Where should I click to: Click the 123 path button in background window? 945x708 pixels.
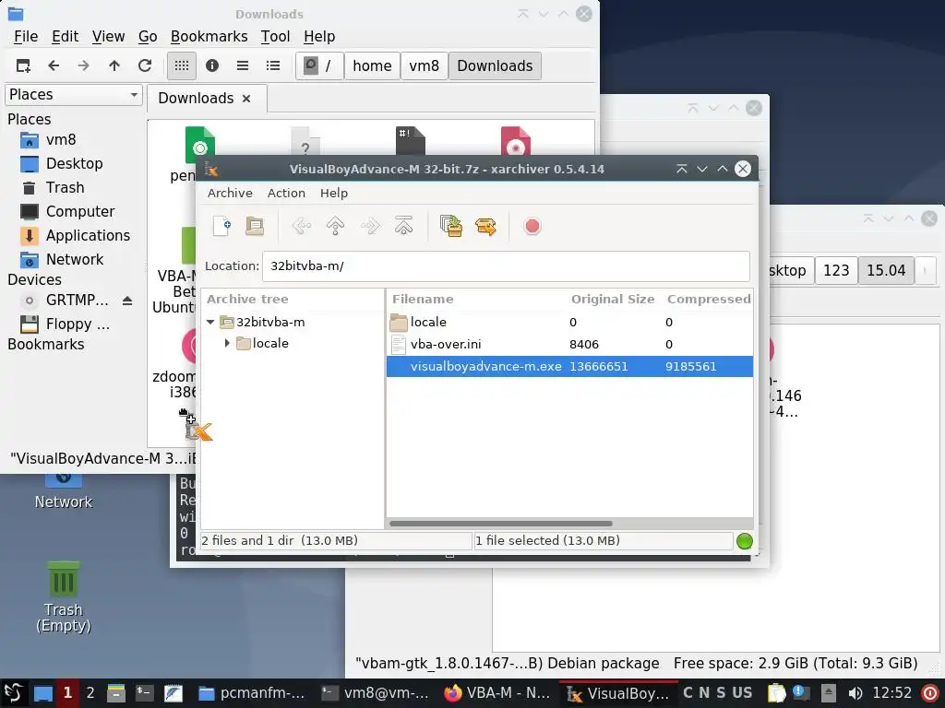click(836, 270)
